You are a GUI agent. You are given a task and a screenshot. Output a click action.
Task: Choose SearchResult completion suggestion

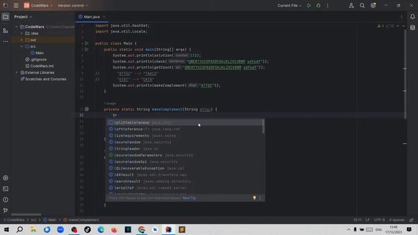(184, 181)
